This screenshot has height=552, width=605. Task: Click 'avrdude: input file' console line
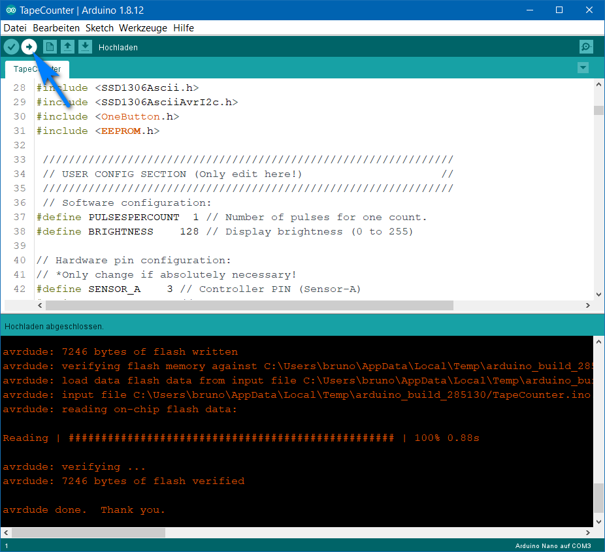pyautogui.click(x=297, y=395)
